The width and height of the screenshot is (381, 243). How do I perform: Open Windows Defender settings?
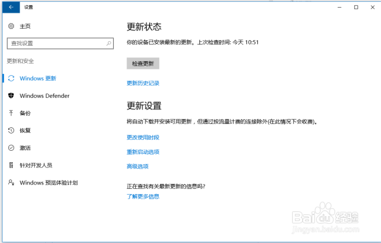coord(44,95)
